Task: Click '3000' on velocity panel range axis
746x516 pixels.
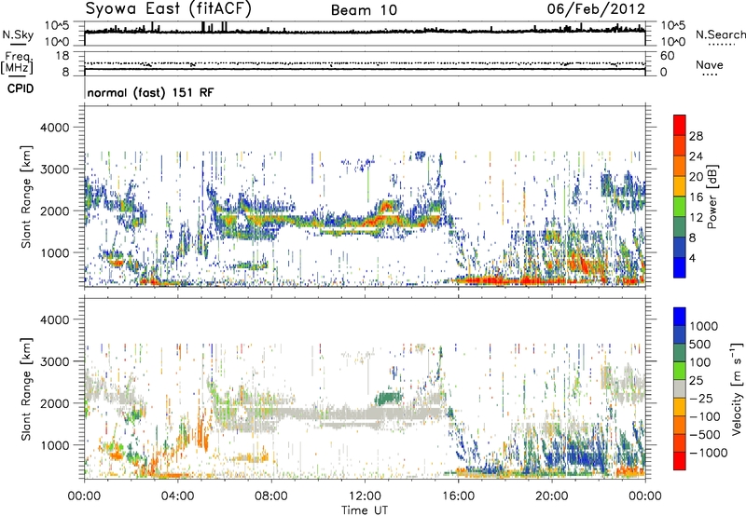Action: point(54,361)
